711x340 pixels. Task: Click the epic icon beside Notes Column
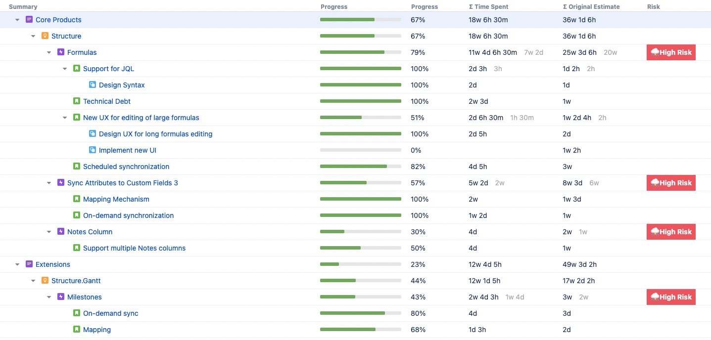pyautogui.click(x=60, y=231)
